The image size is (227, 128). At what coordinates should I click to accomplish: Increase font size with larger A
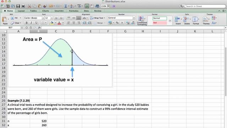click(56, 18)
